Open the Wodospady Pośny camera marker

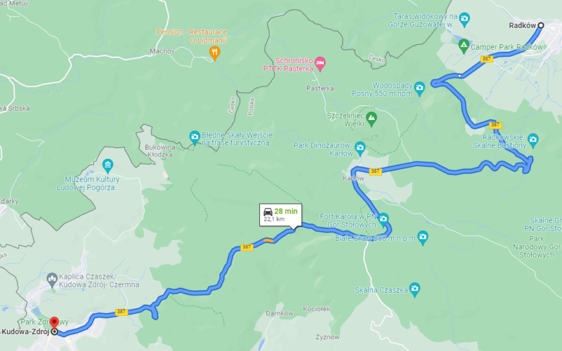pos(419,88)
